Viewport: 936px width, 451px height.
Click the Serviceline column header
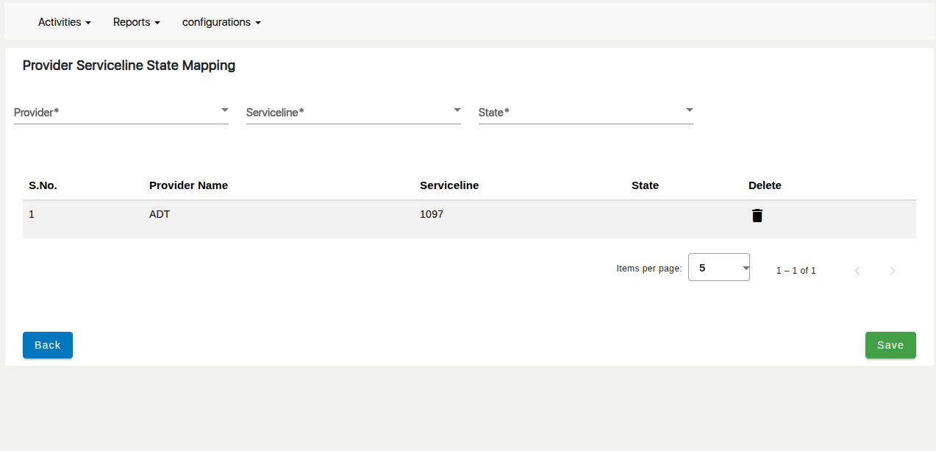pos(449,185)
